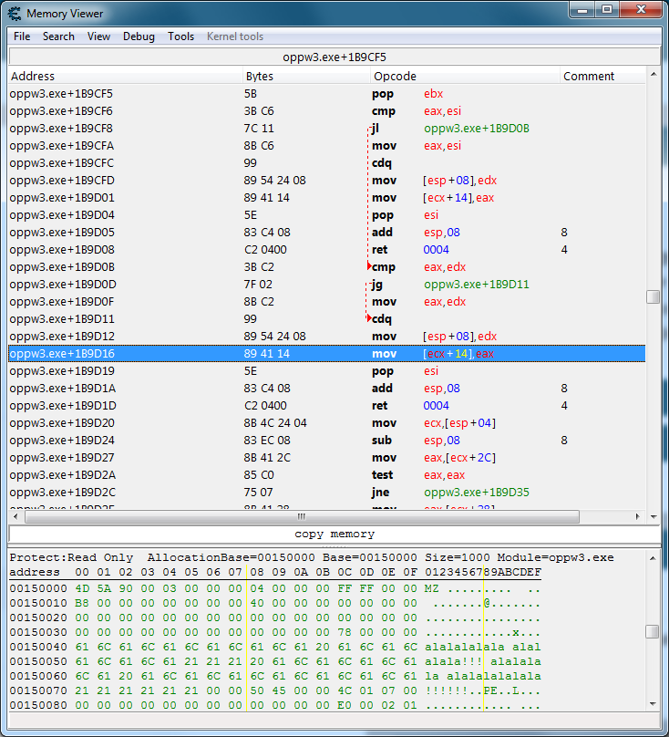
Task: Click the copy memory bar
Action: click(x=334, y=534)
